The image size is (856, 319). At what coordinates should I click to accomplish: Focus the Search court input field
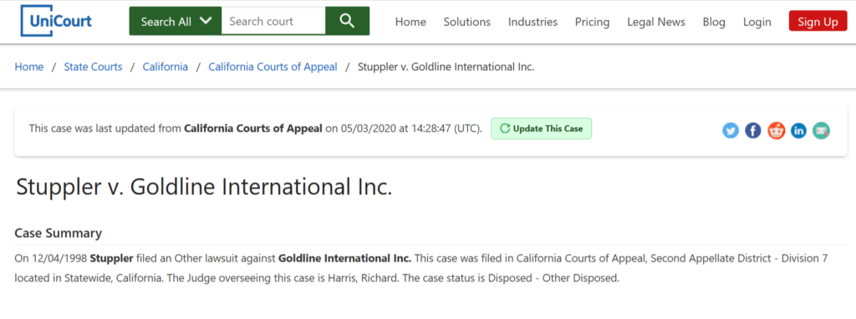(273, 21)
